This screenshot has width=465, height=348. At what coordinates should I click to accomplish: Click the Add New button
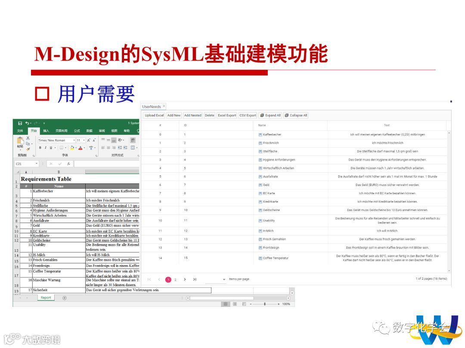pos(174,116)
